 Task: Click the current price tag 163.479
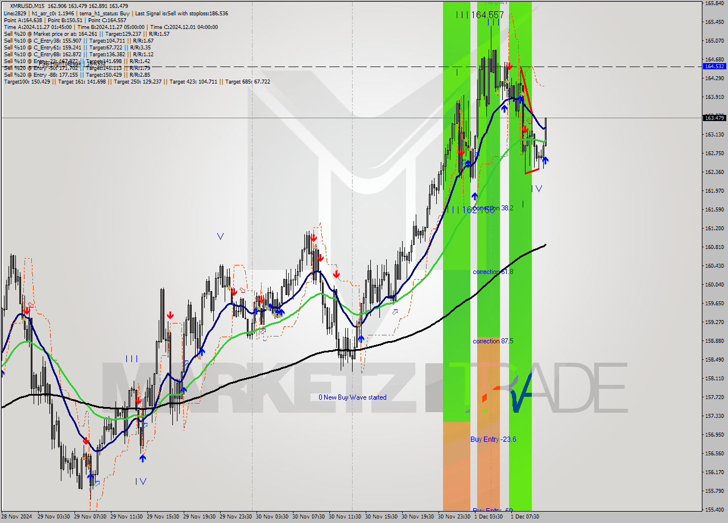pyautogui.click(x=714, y=118)
